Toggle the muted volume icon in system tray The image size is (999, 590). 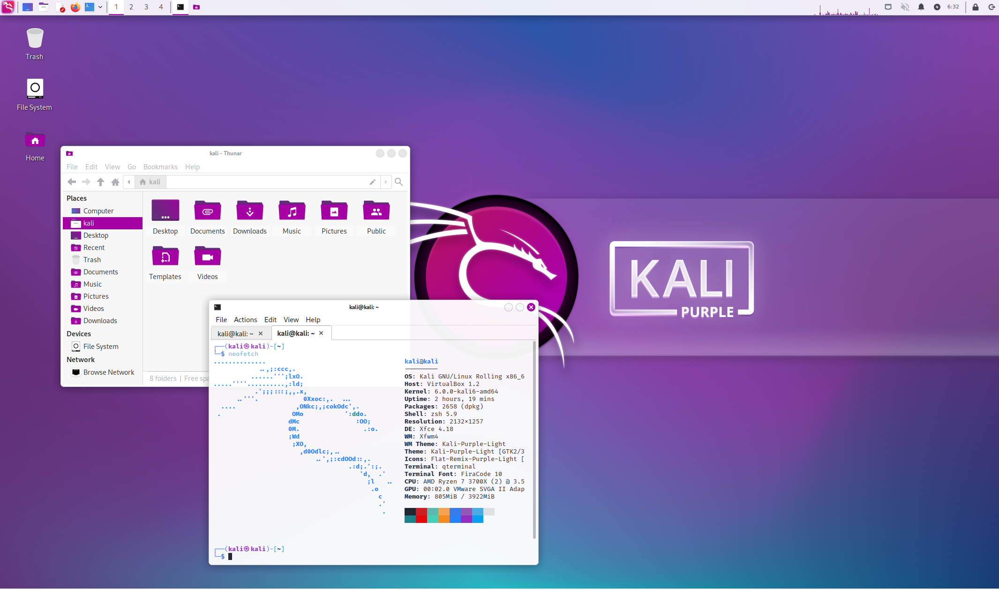coord(905,7)
